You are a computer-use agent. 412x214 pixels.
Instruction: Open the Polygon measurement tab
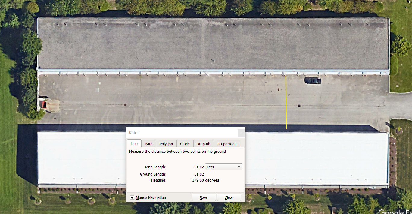[166, 144]
